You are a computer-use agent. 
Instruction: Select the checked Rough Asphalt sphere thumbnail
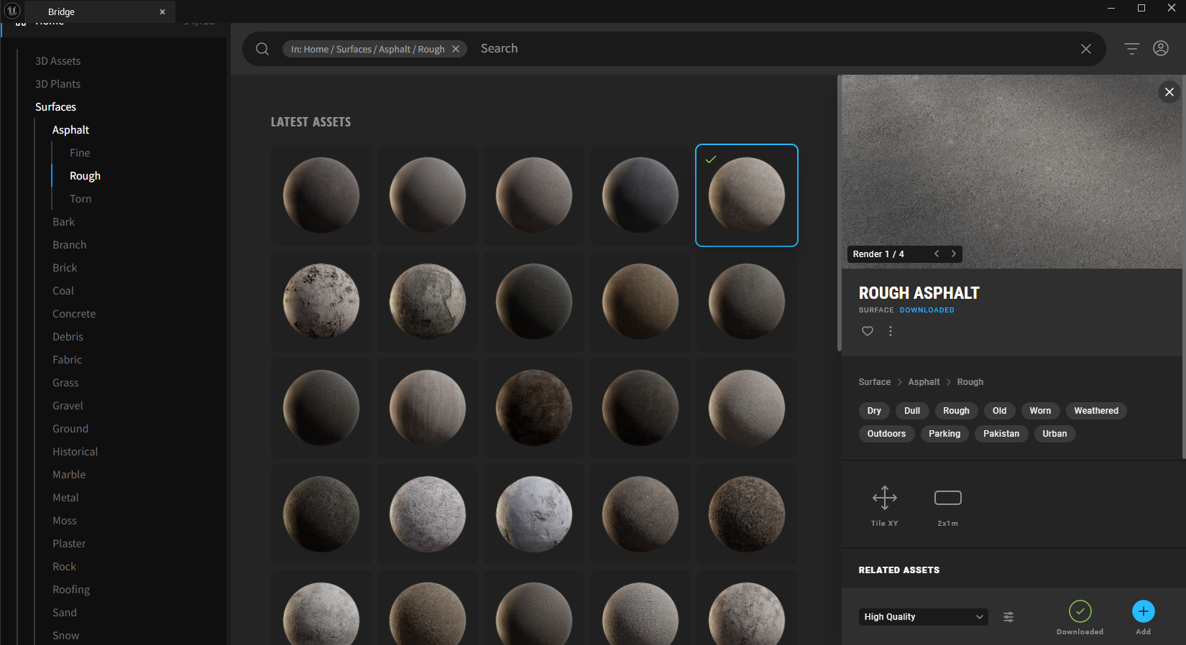[747, 195]
